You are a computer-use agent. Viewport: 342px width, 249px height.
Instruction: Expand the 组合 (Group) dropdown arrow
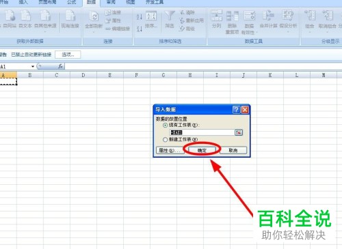point(310,32)
